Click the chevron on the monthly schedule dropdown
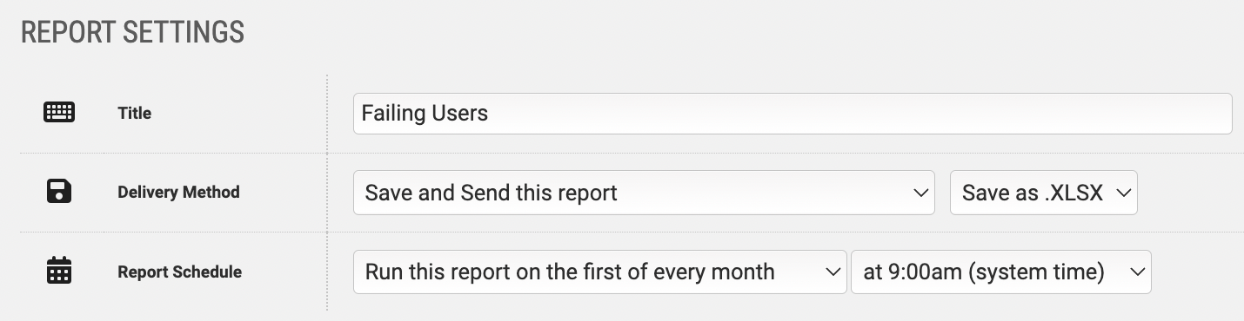Screen dimensions: 1244x321 click(832, 273)
